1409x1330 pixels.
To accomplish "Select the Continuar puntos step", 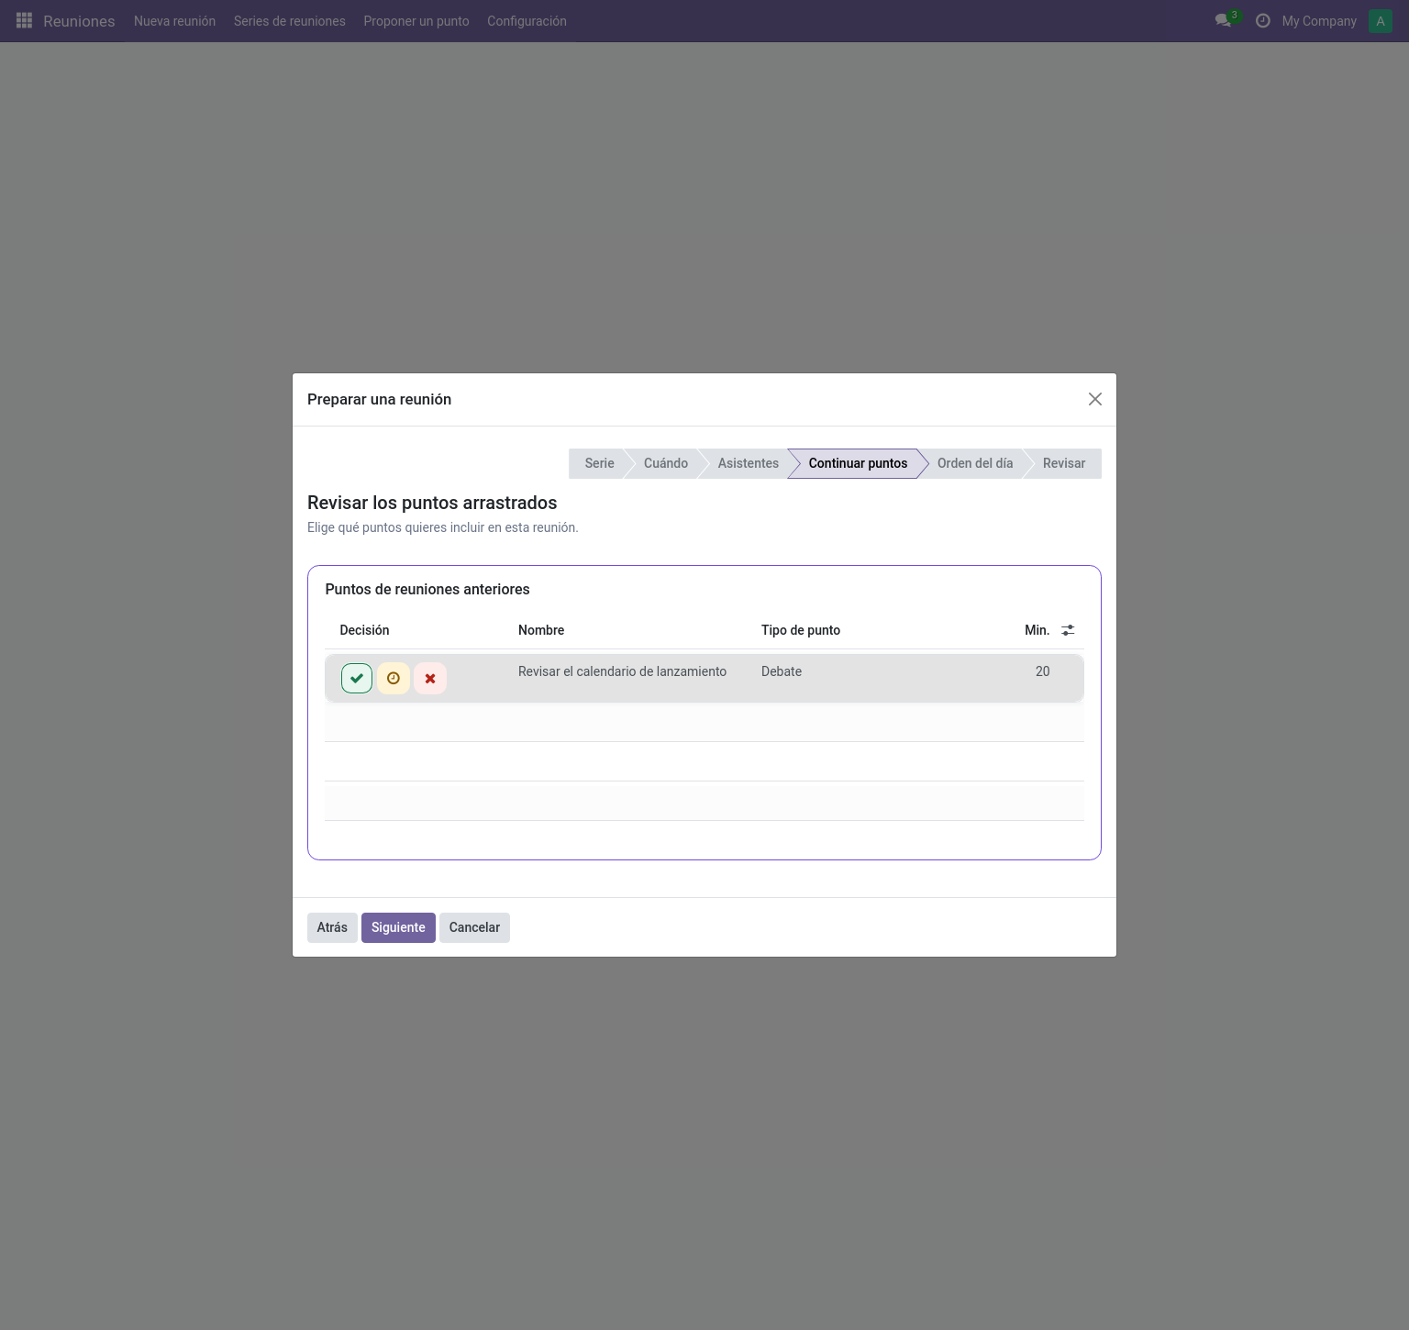I will click(x=858, y=463).
